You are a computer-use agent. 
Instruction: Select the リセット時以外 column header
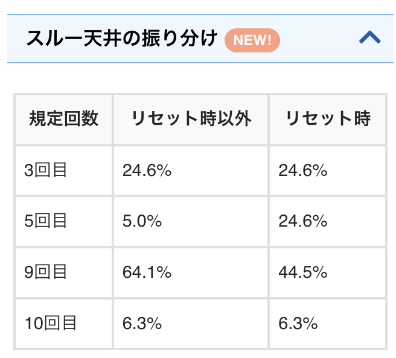191,119
